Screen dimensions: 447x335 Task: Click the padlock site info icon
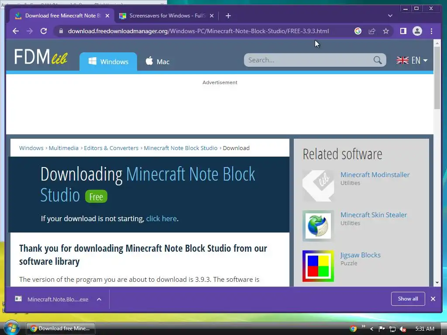pos(61,31)
